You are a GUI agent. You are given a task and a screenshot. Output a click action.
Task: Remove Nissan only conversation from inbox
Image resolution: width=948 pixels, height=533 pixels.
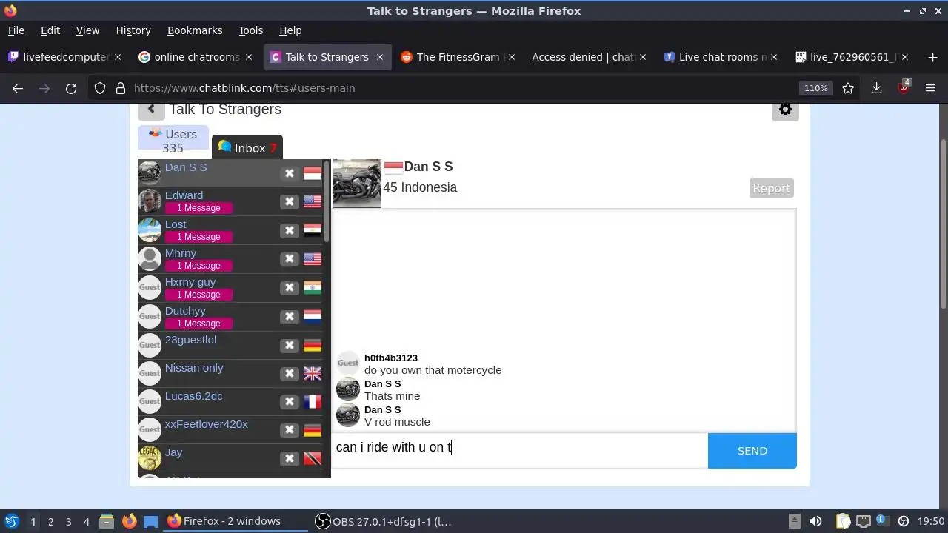point(290,374)
